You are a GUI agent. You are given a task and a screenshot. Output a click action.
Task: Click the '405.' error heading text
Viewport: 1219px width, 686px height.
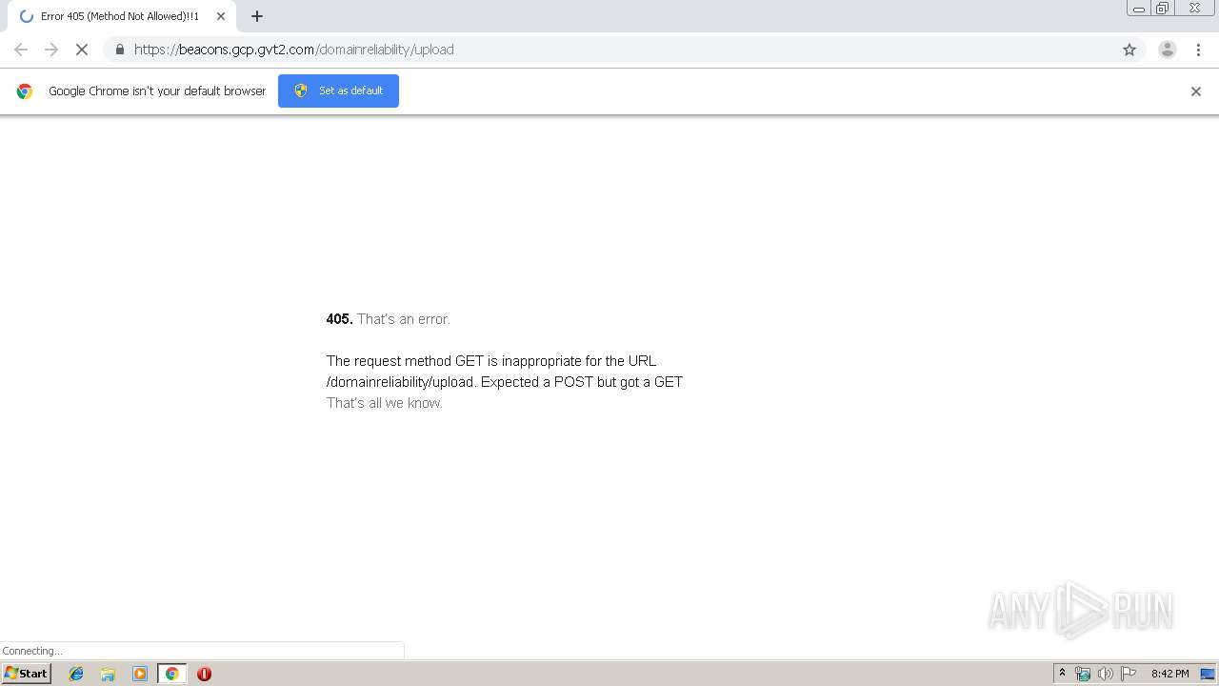tap(339, 319)
